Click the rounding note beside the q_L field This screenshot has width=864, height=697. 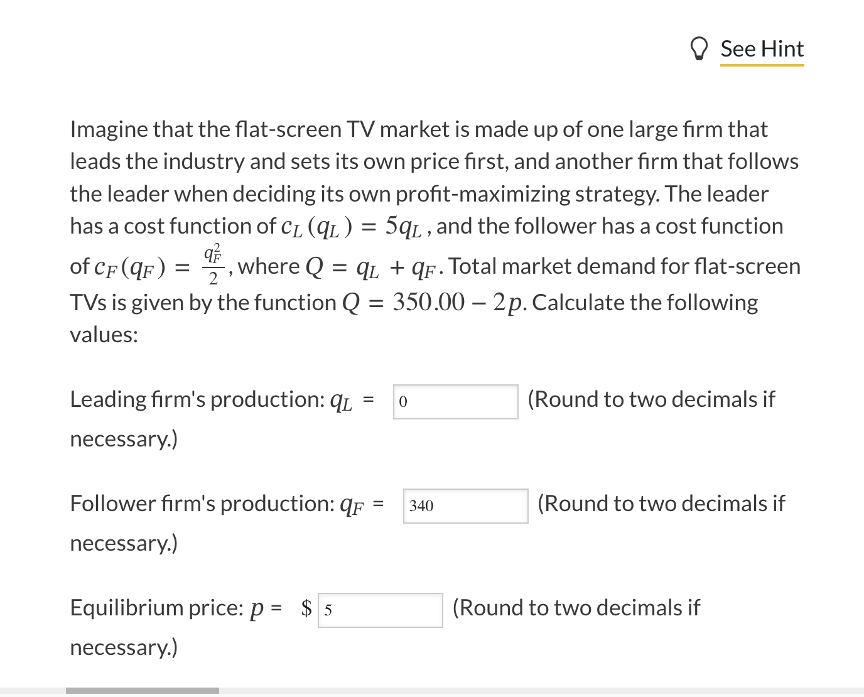click(651, 399)
